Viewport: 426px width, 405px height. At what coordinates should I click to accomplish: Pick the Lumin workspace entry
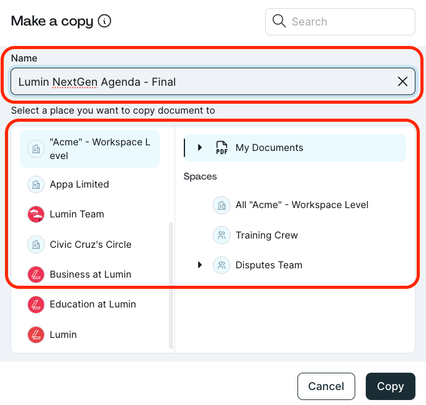point(89,335)
